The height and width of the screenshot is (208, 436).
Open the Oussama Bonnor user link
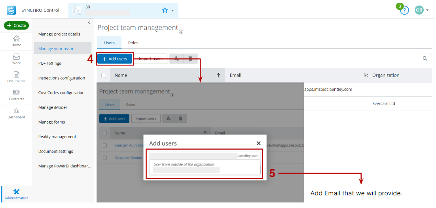pos(129,158)
